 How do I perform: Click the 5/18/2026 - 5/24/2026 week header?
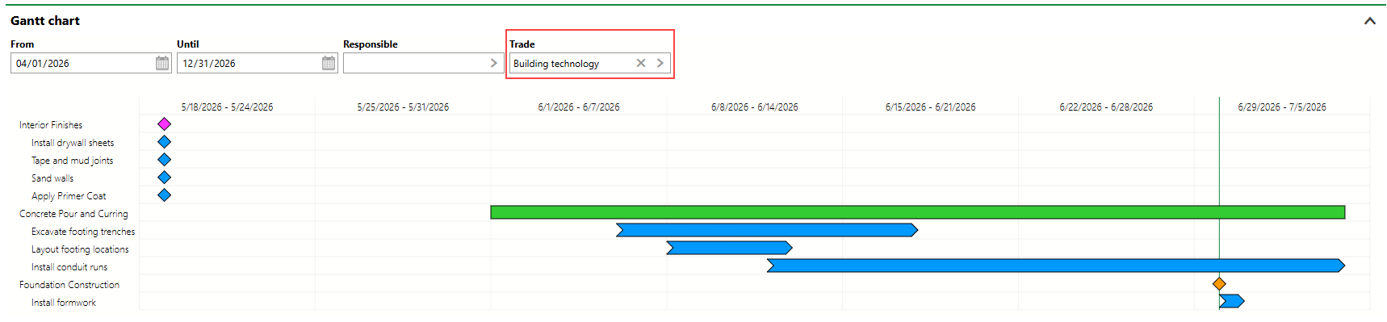pos(227,107)
